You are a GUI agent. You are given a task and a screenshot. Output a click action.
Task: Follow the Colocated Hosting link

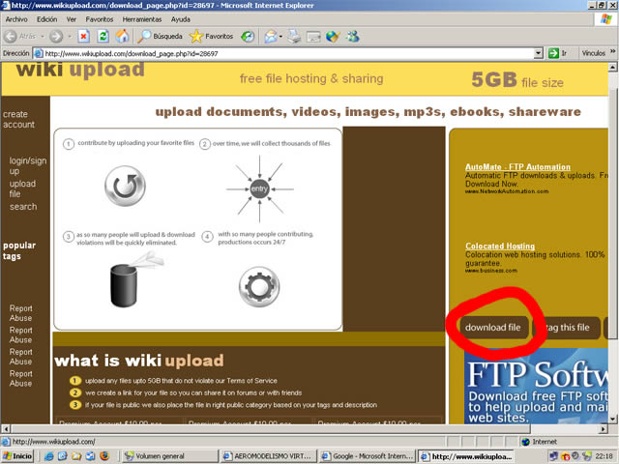click(500, 246)
